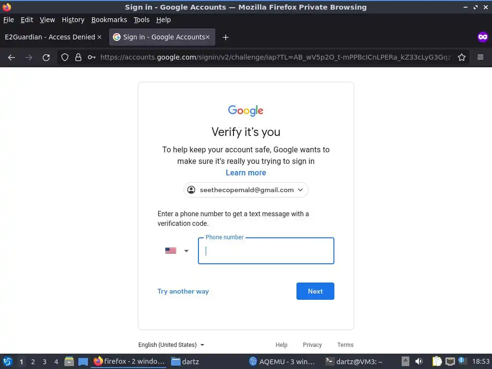492x369 pixels.
Task: Select the Sign in - Google Accounts tab
Action: [162, 37]
